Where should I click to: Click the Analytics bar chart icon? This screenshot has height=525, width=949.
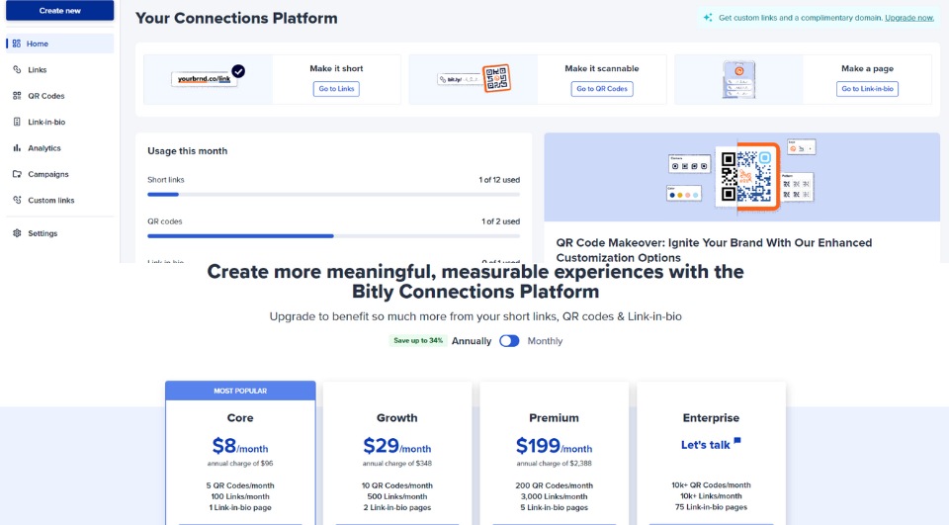click(x=17, y=147)
